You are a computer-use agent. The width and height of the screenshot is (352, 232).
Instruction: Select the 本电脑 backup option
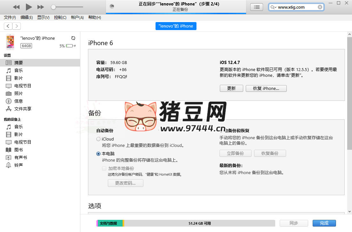pyautogui.click(x=98, y=154)
